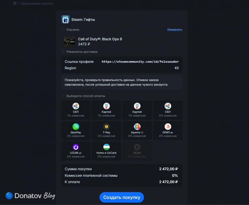
Task: Click the title Call of Duty®: Black Ops 6
Action: click(100, 39)
